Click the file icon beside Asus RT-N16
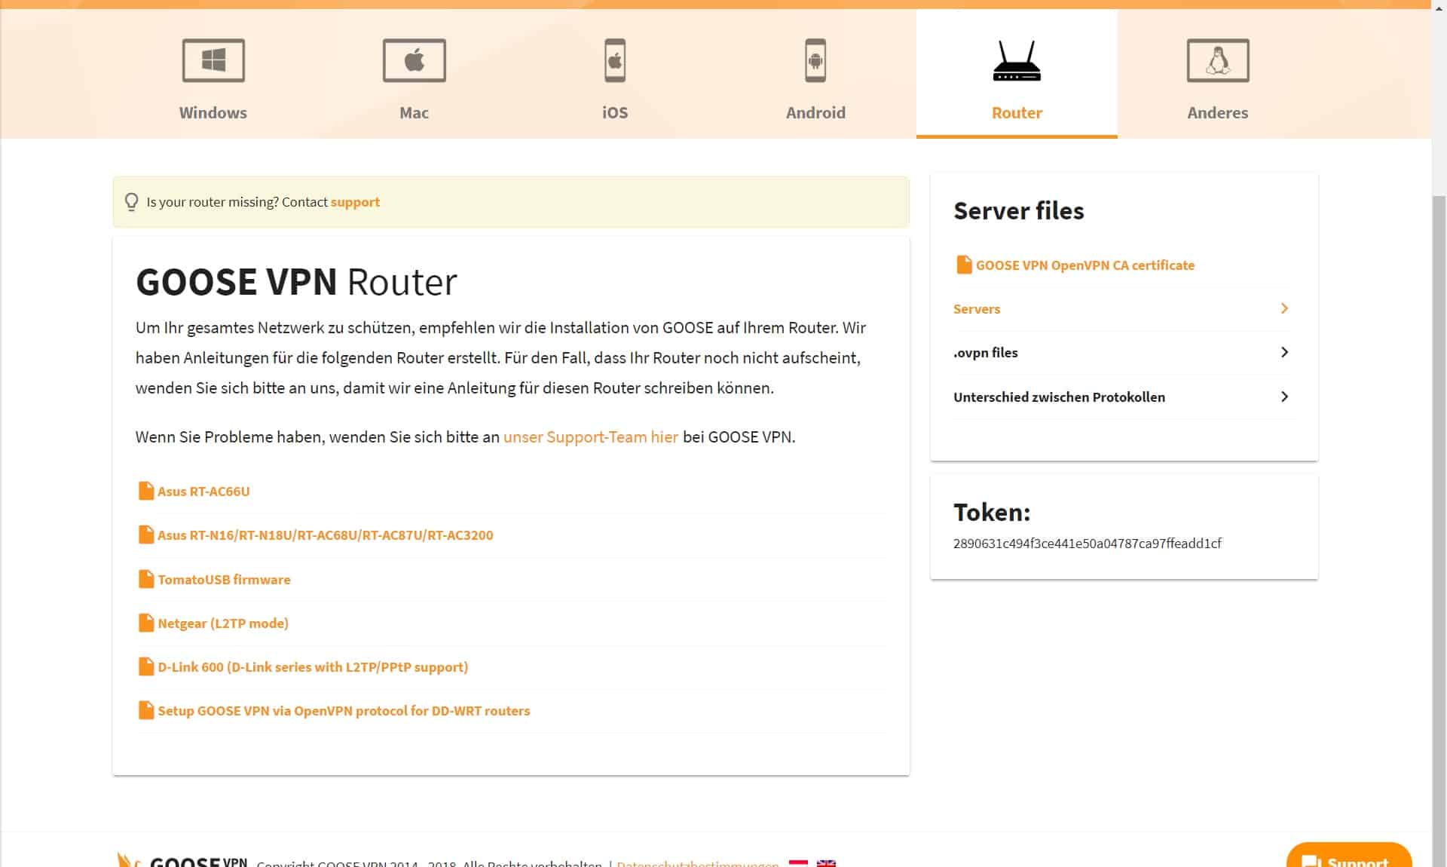 coord(146,535)
